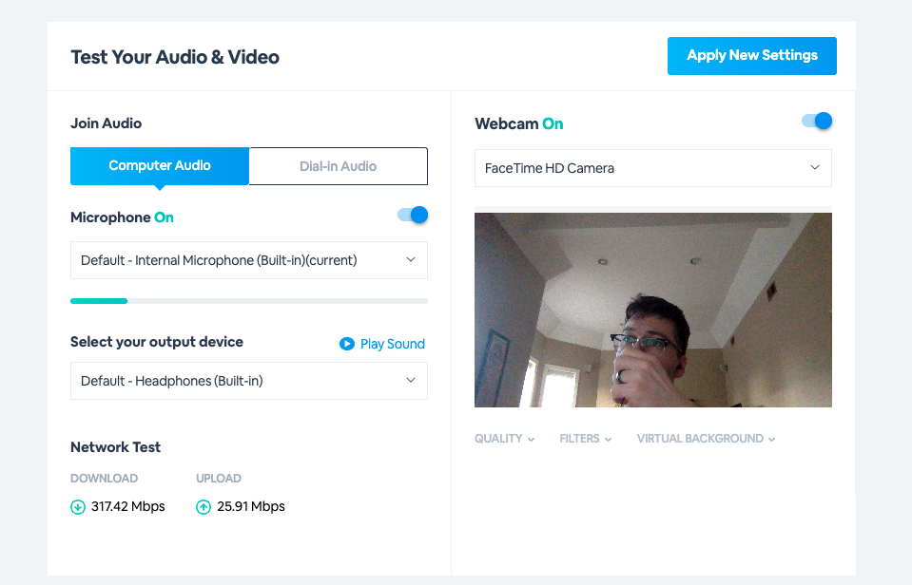Open the Virtual Background options

705,439
